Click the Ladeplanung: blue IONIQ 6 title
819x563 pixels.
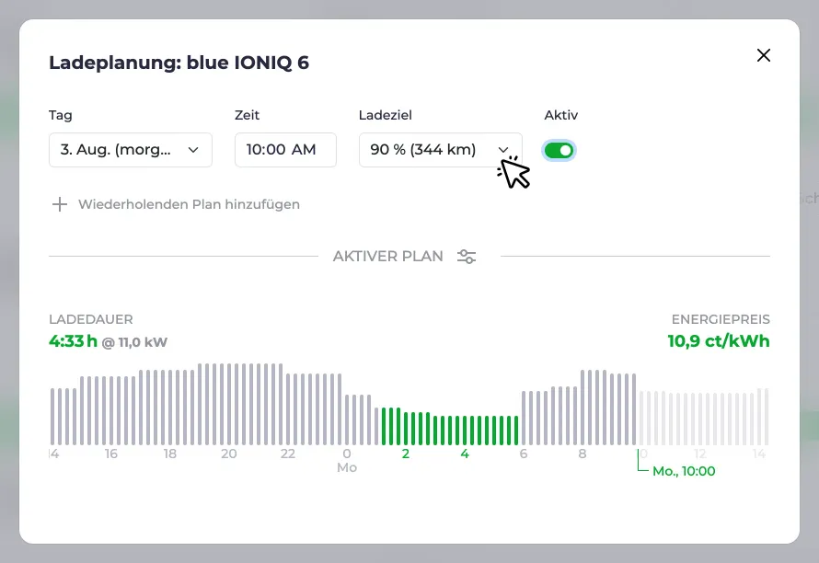(179, 63)
